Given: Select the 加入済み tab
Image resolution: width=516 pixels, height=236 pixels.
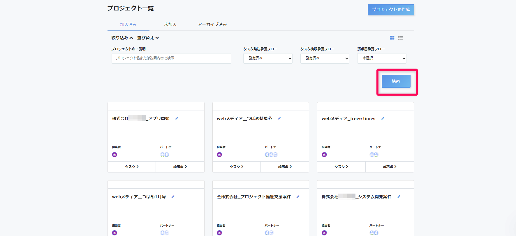Looking at the screenshot, I should click(128, 24).
